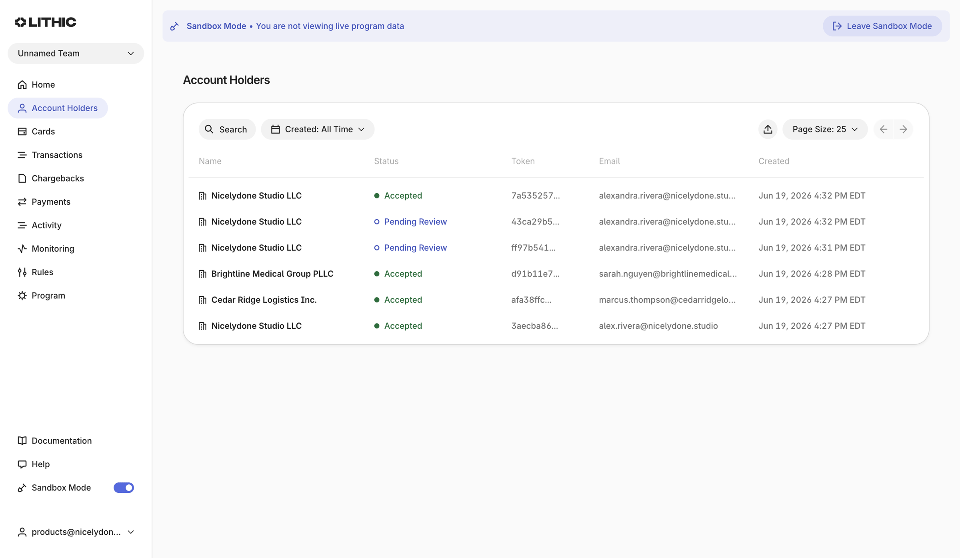This screenshot has width=960, height=558.
Task: Click the Help chat icon
Action: [22, 464]
